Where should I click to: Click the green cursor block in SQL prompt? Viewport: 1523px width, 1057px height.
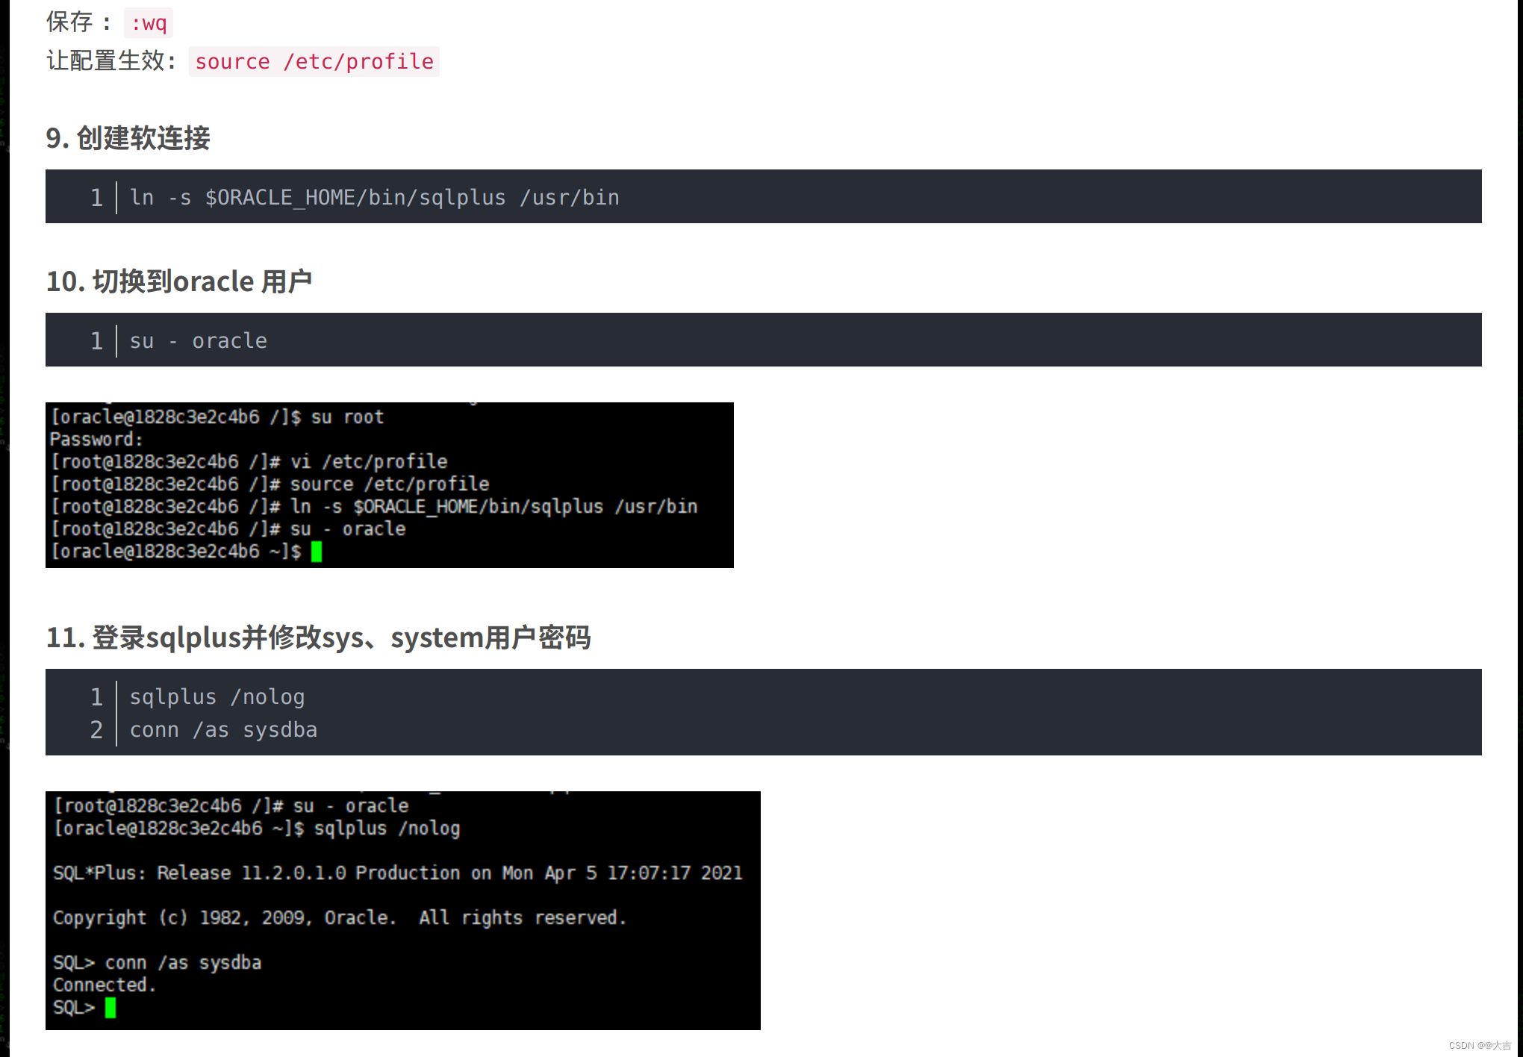click(x=110, y=1008)
